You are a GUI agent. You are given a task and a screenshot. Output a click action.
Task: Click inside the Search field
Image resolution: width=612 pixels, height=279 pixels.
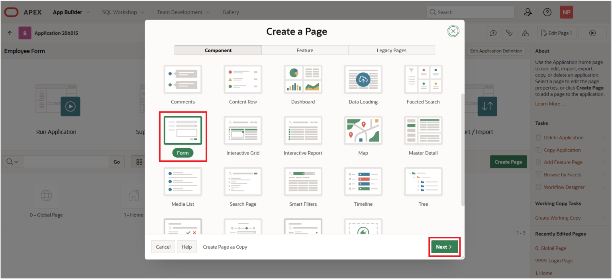coord(470,12)
